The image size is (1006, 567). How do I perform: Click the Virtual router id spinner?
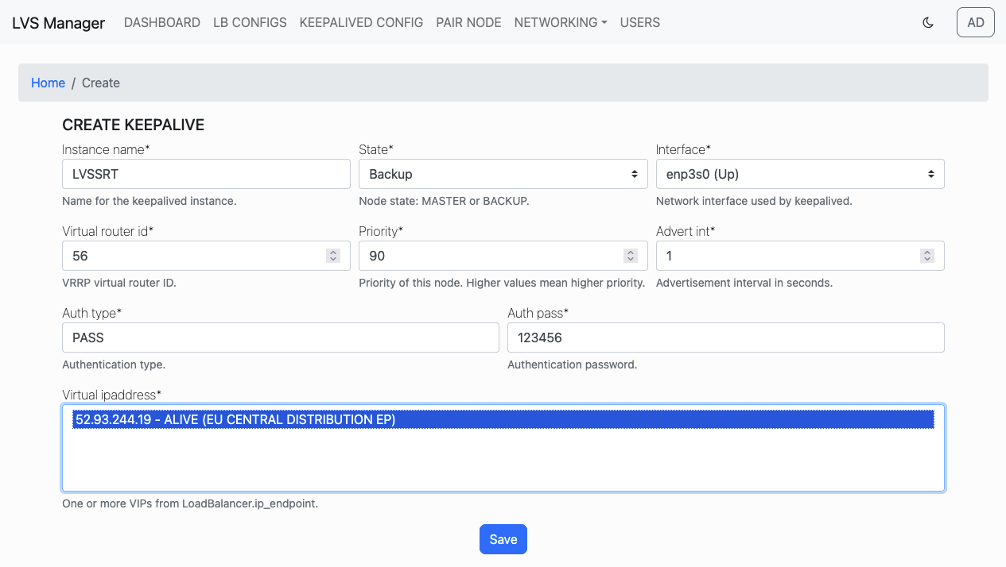click(334, 256)
